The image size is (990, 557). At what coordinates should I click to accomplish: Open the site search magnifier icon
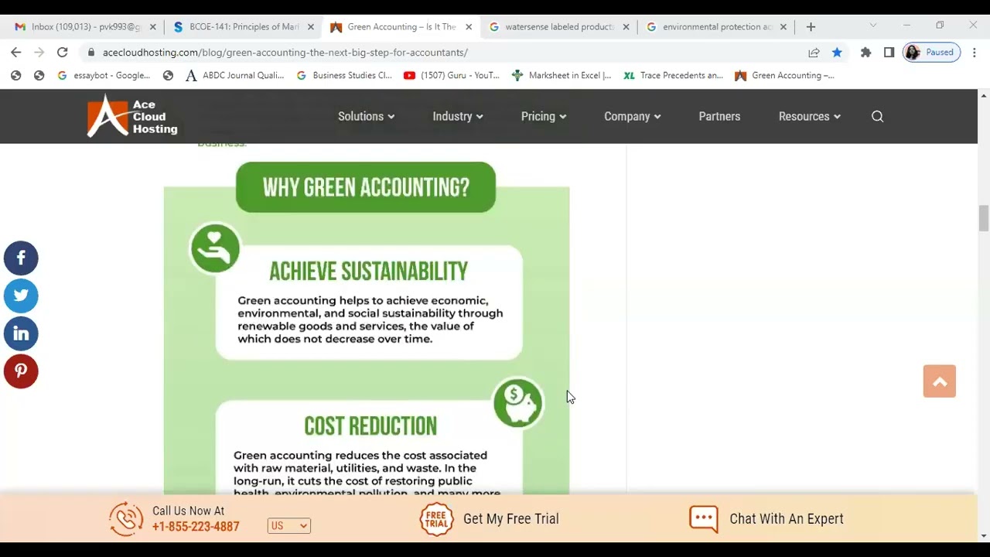877,116
